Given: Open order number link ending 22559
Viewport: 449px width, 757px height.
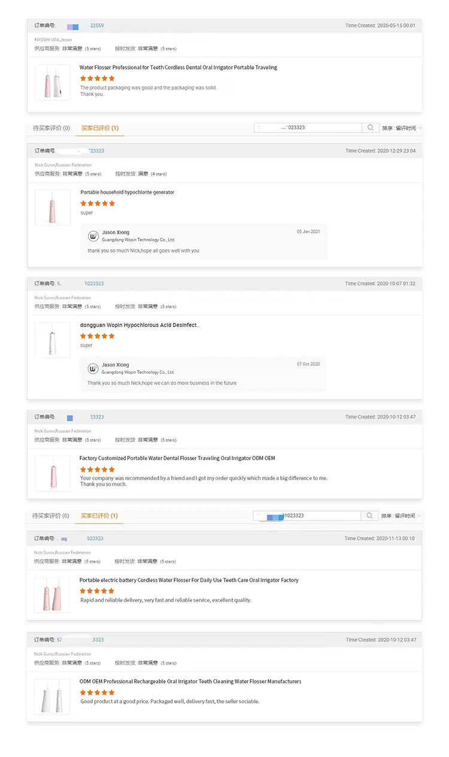Looking at the screenshot, I should 96,26.
